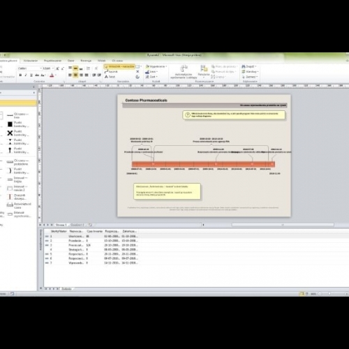Viewport: 349px width, 349px height.
Task: Justify text in paragraph group
Action: pos(87,75)
